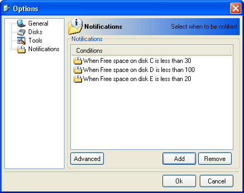Open the Disks settings page
Image resolution: width=244 pixels, height=193 pixels.
tap(35, 32)
